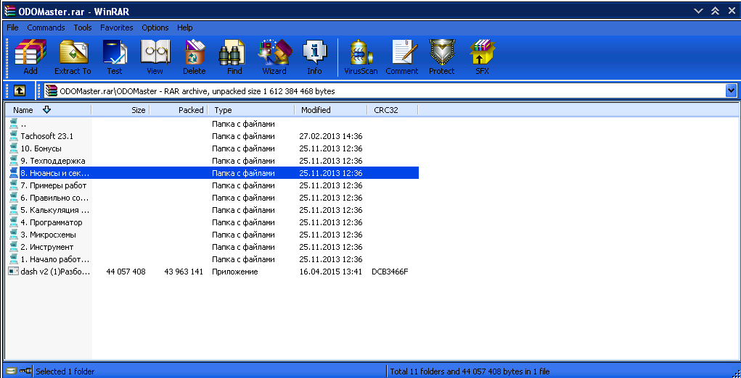Click the SFX toolbar icon
The height and width of the screenshot is (378, 741).
coord(482,53)
